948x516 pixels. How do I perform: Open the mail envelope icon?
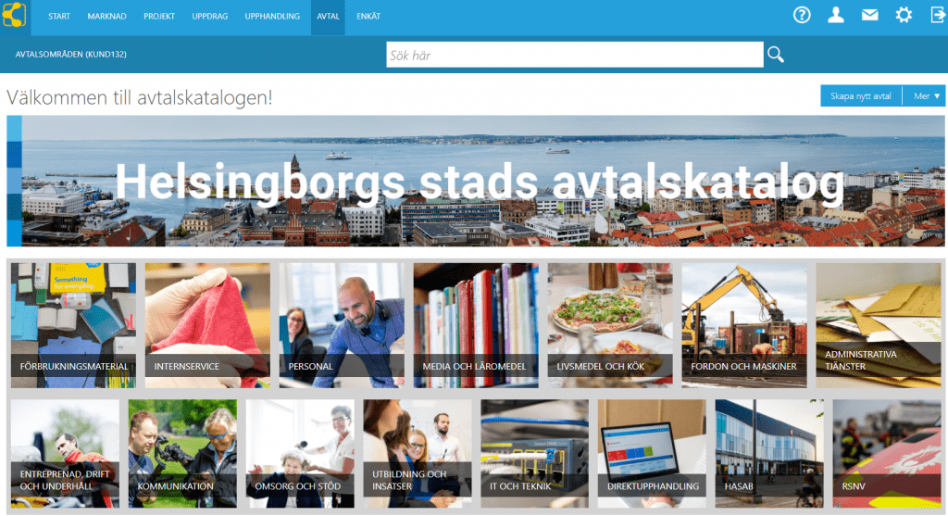click(x=869, y=15)
